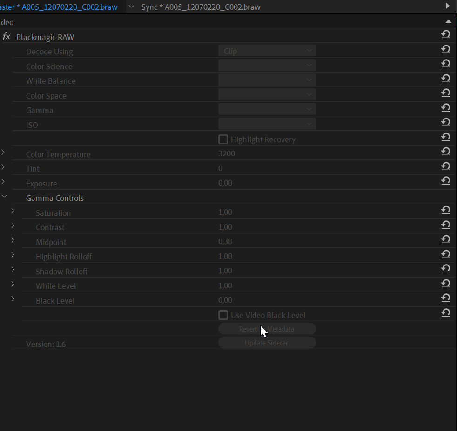Expand the Color Temperature property
Image resolution: width=457 pixels, height=431 pixels.
[3, 153]
